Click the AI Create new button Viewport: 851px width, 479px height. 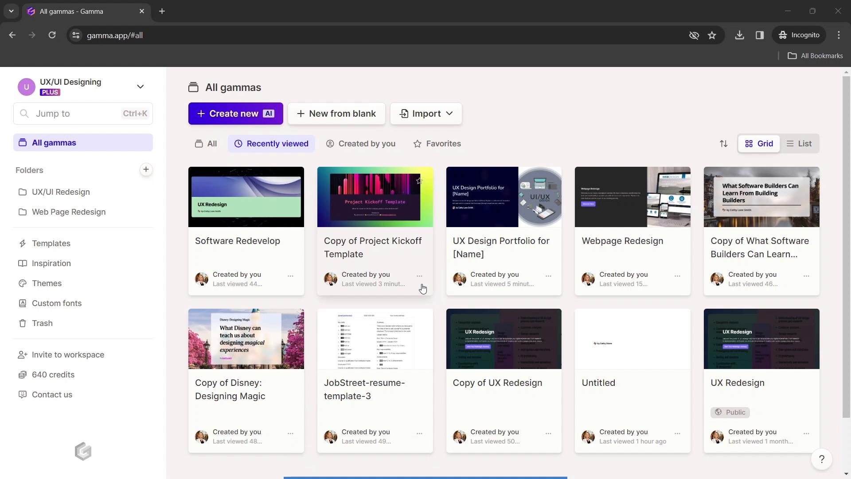click(235, 114)
